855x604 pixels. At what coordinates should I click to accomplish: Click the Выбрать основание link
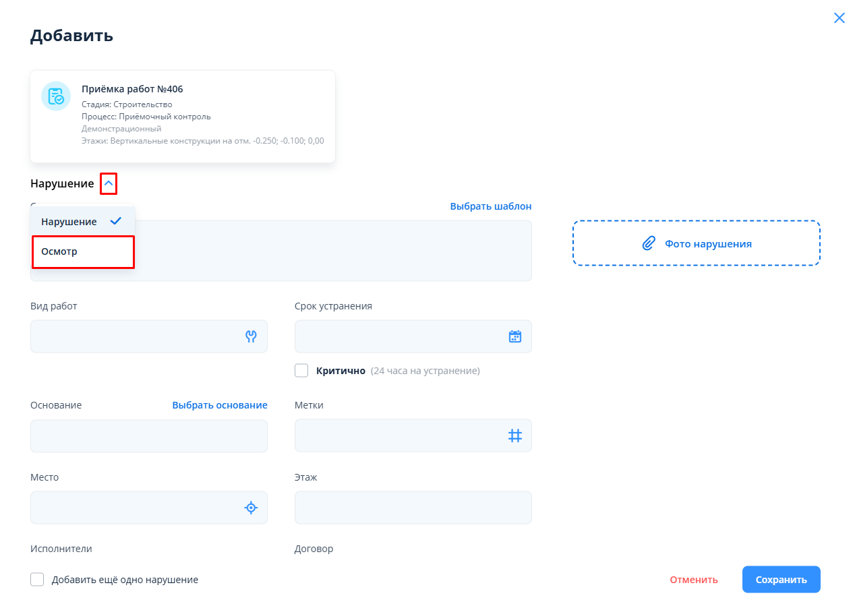coord(219,405)
